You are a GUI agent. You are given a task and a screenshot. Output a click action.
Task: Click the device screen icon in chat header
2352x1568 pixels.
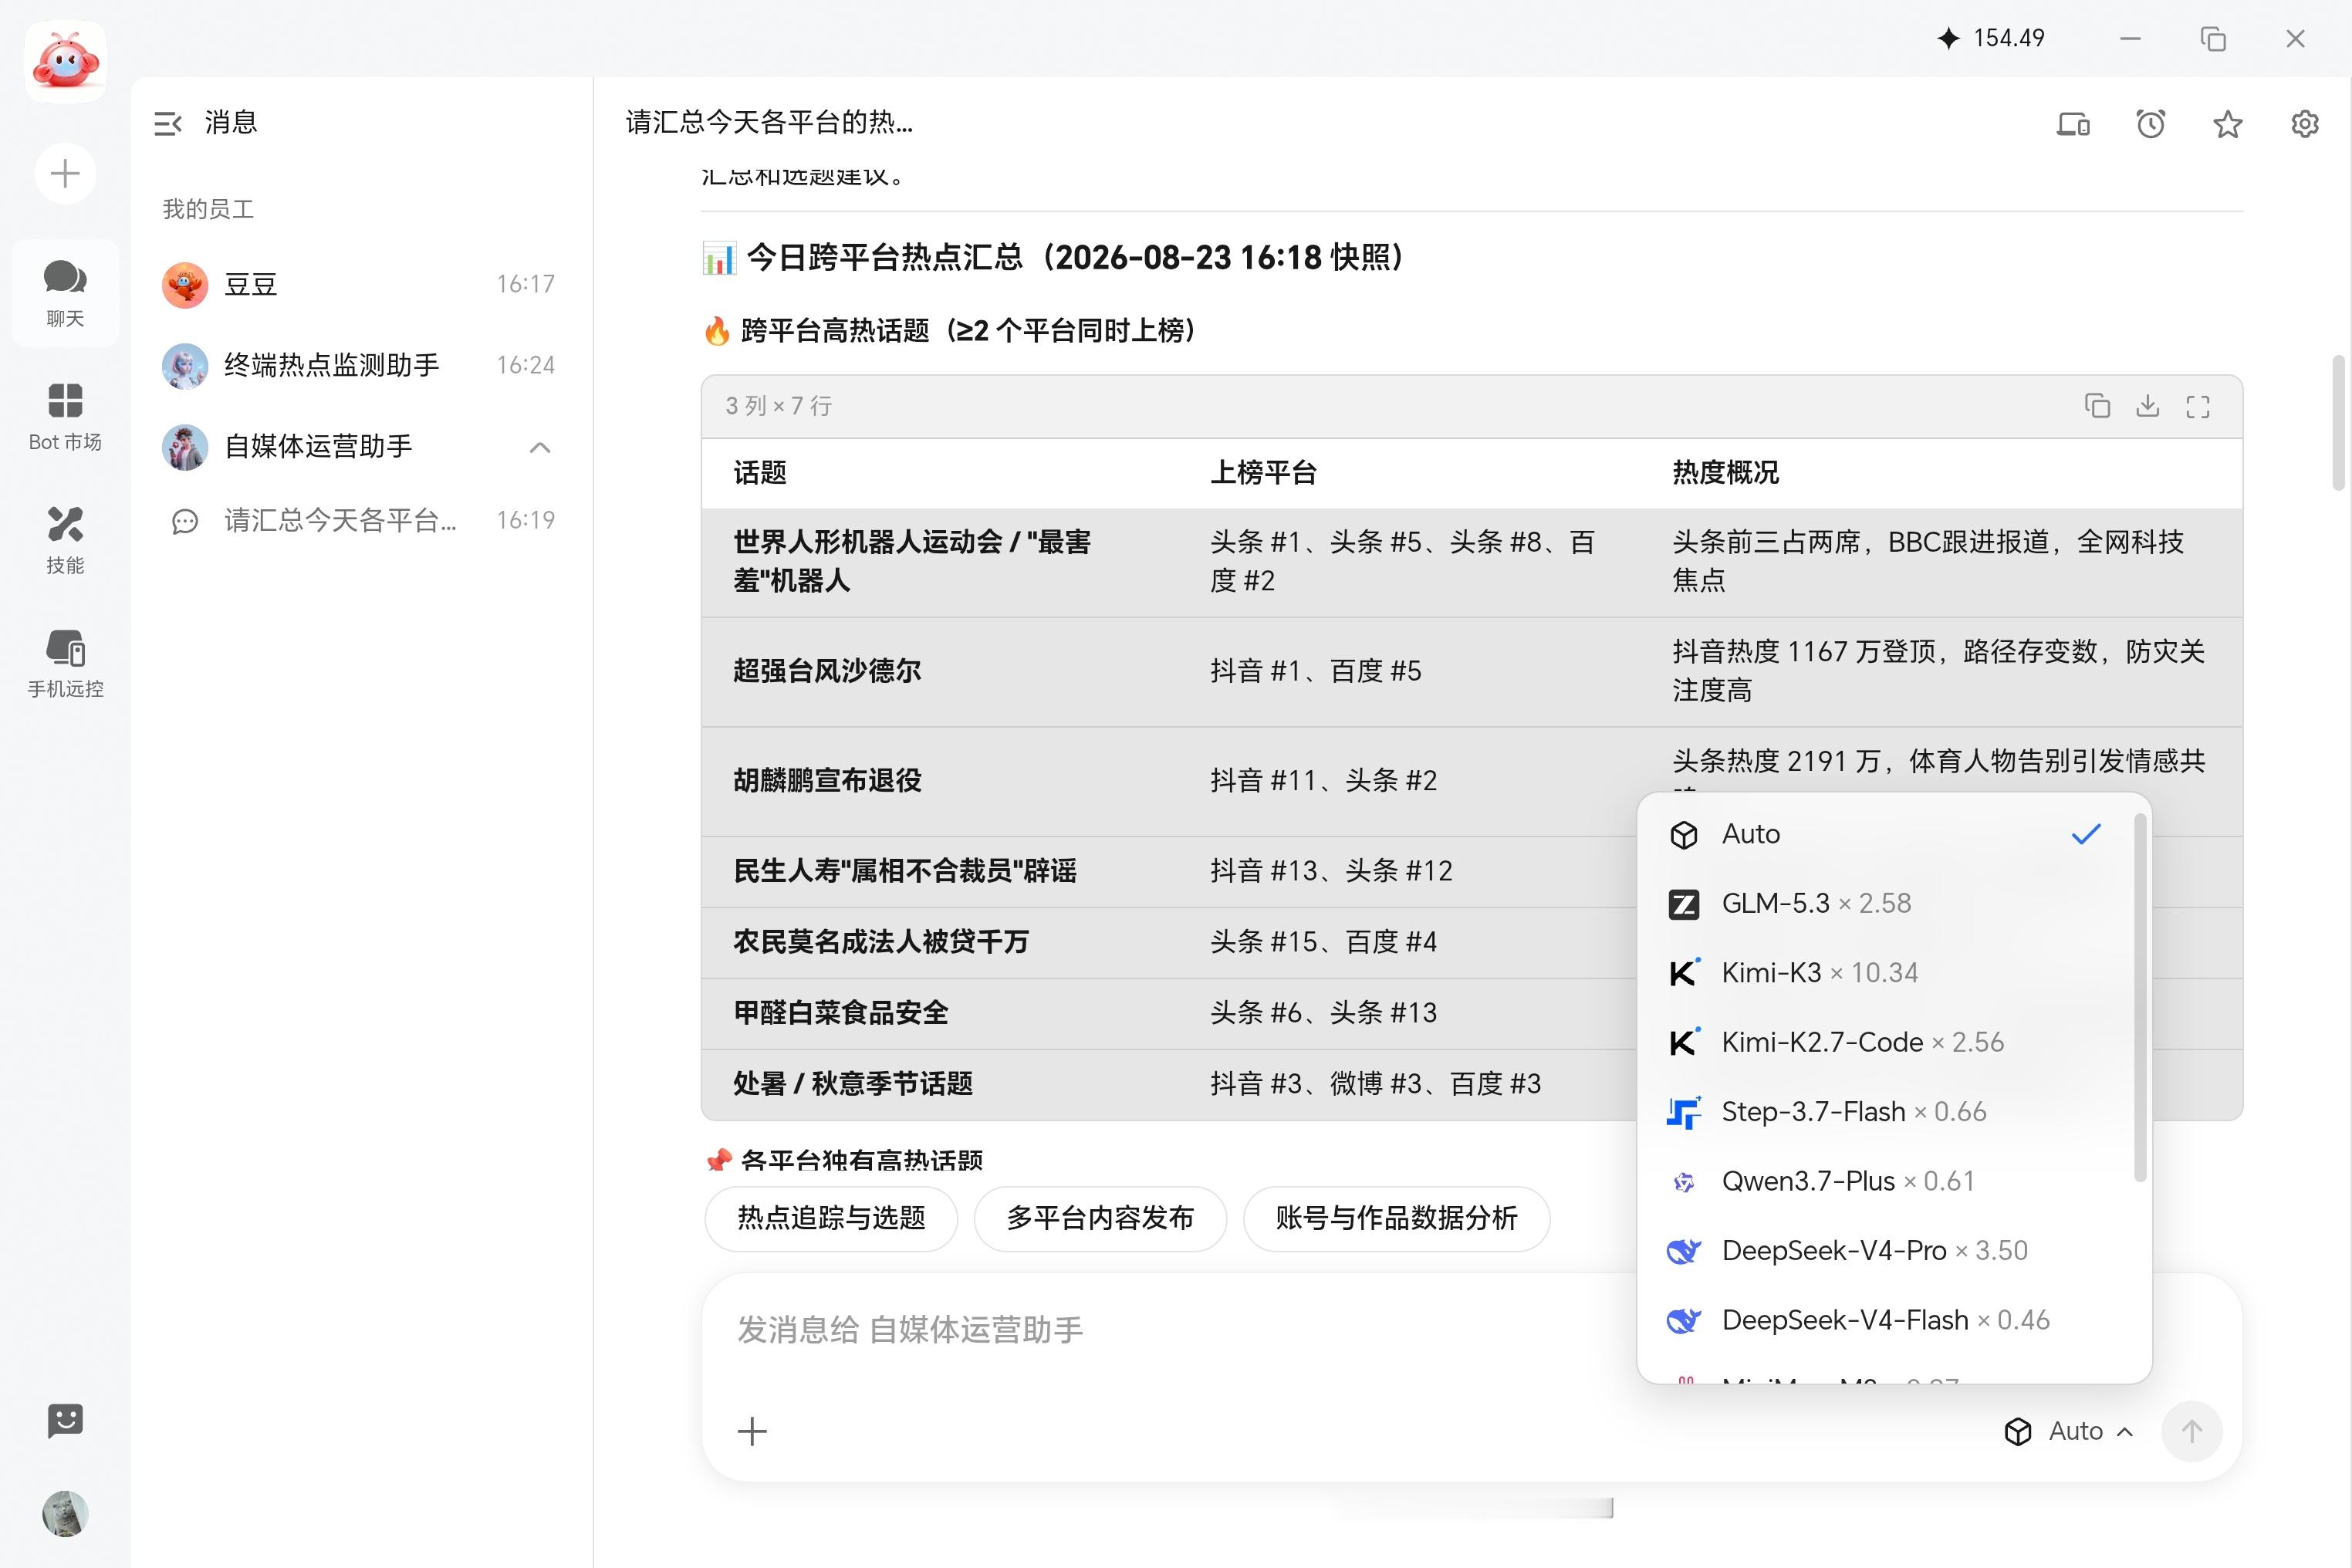tap(2073, 124)
